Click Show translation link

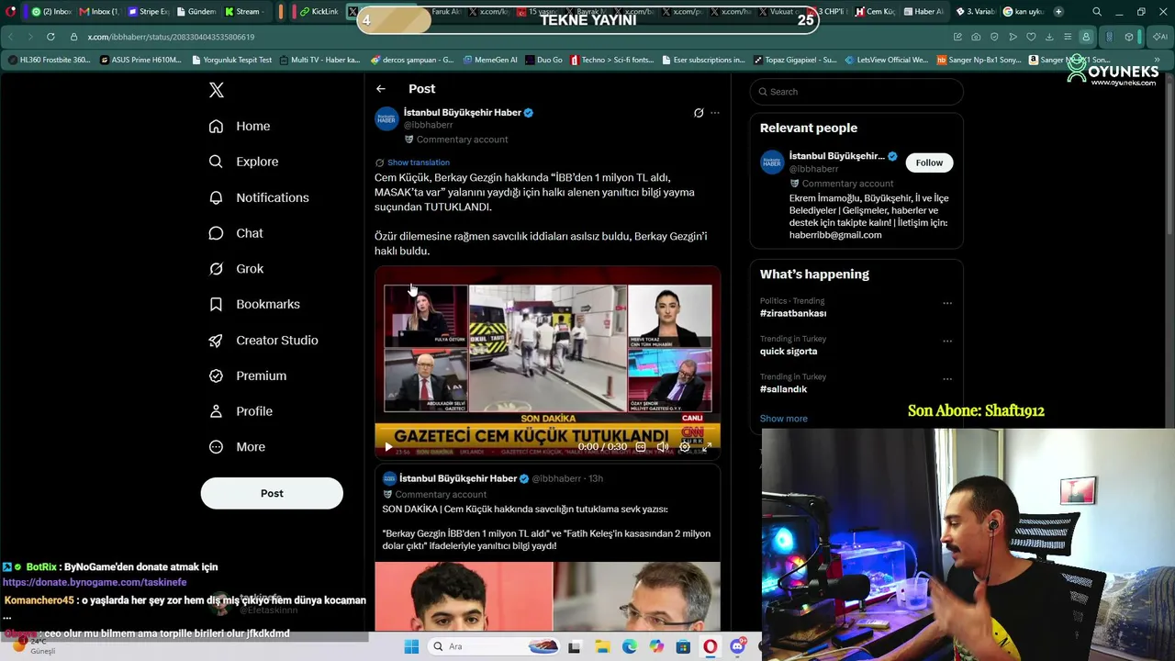pyautogui.click(x=419, y=162)
